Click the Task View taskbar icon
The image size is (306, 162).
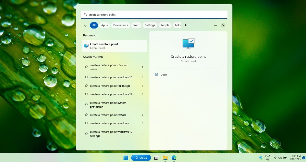[156, 158]
